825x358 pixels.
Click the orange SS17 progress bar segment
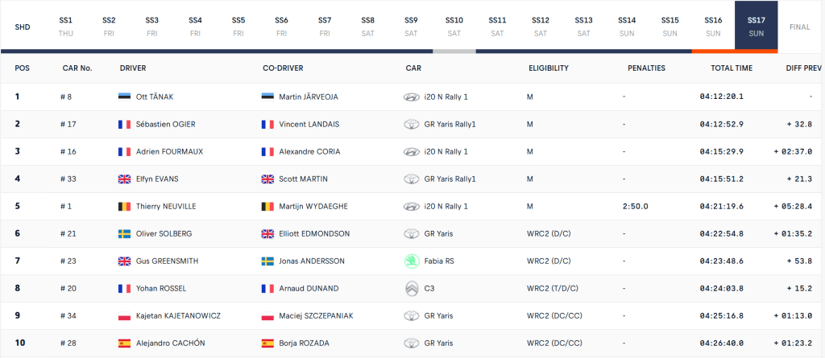click(x=734, y=51)
